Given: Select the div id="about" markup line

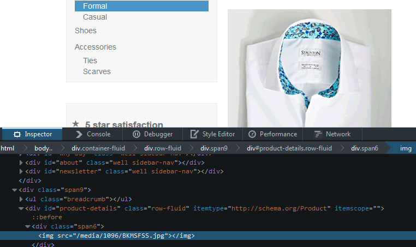Looking at the screenshot, I should [115, 162].
